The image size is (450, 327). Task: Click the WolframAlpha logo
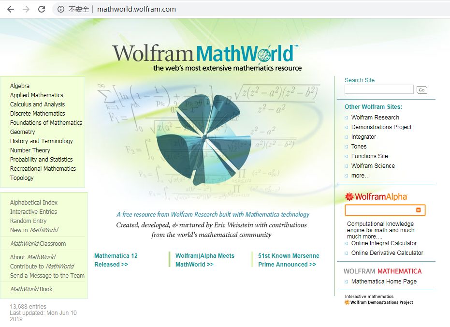click(376, 197)
